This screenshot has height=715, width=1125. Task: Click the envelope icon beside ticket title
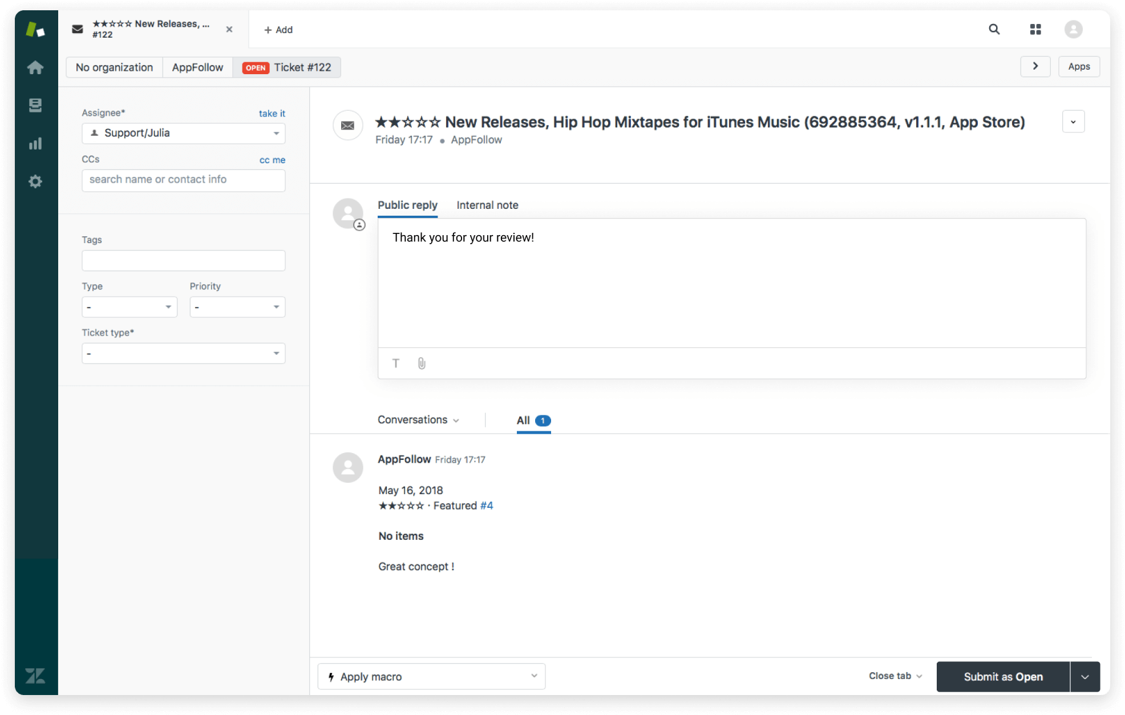click(x=347, y=125)
